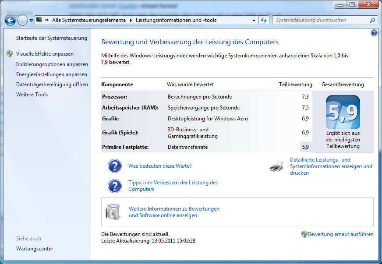Click question icon beside 'Was bedeuten diese Werte?'
Viewport: 382px width, 264px height.
[x=115, y=166]
